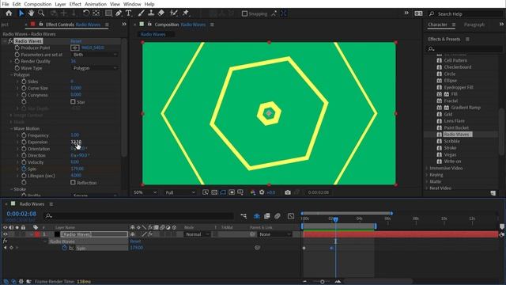Screen dimensions: 506x285
Task: Open the Composition menu
Action: pyautogui.click(x=38, y=4)
